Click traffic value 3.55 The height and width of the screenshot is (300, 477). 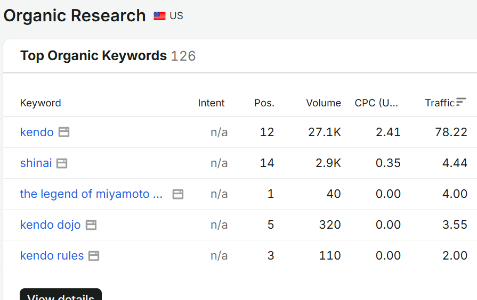455,225
